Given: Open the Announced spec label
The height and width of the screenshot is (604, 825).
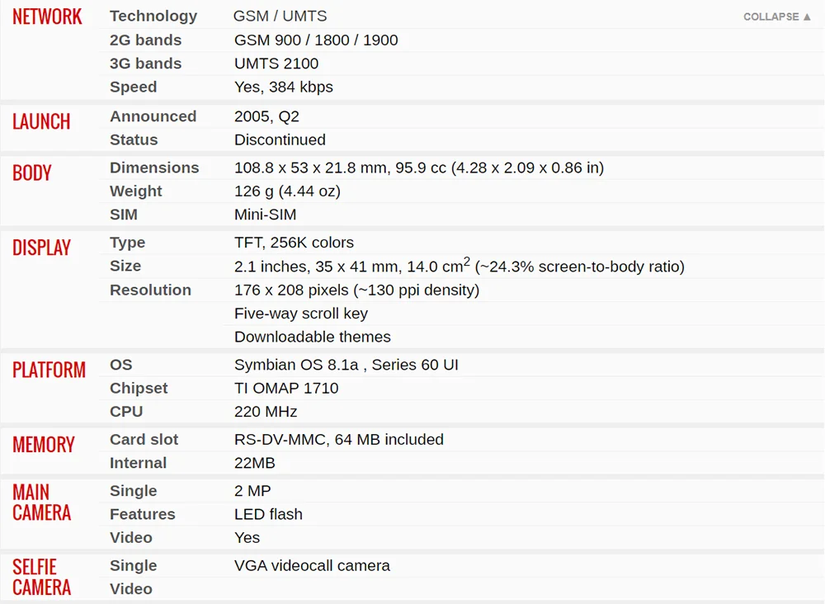Looking at the screenshot, I should coord(153,116).
